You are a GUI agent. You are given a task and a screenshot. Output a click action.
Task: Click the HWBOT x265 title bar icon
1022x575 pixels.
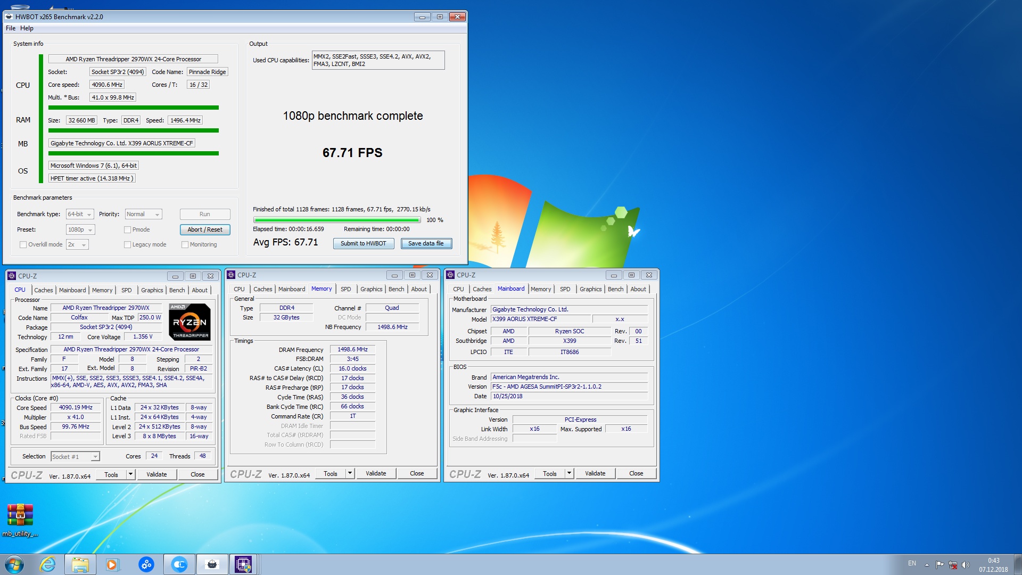tap(9, 17)
